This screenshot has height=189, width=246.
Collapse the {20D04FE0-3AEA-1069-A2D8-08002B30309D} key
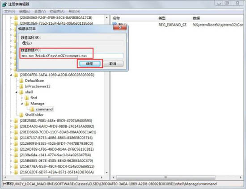coord(11,75)
